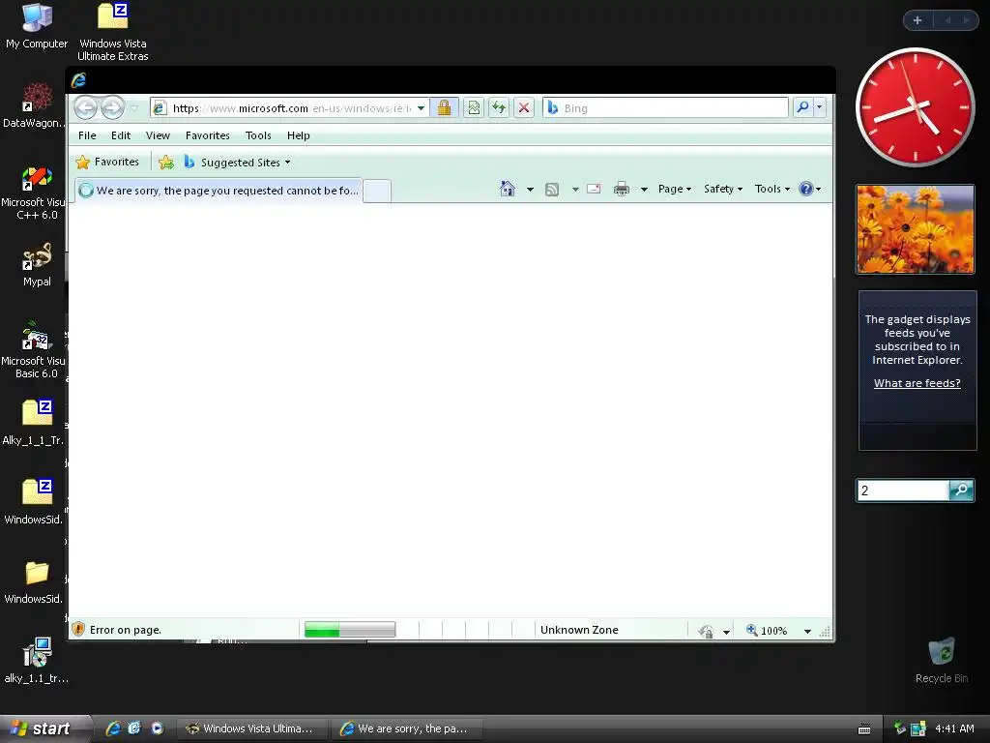Open the Edit menu
Image resolution: width=990 pixels, height=743 pixels.
(121, 135)
